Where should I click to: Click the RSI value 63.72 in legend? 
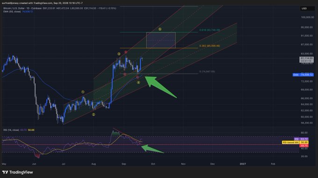[x=23, y=130]
